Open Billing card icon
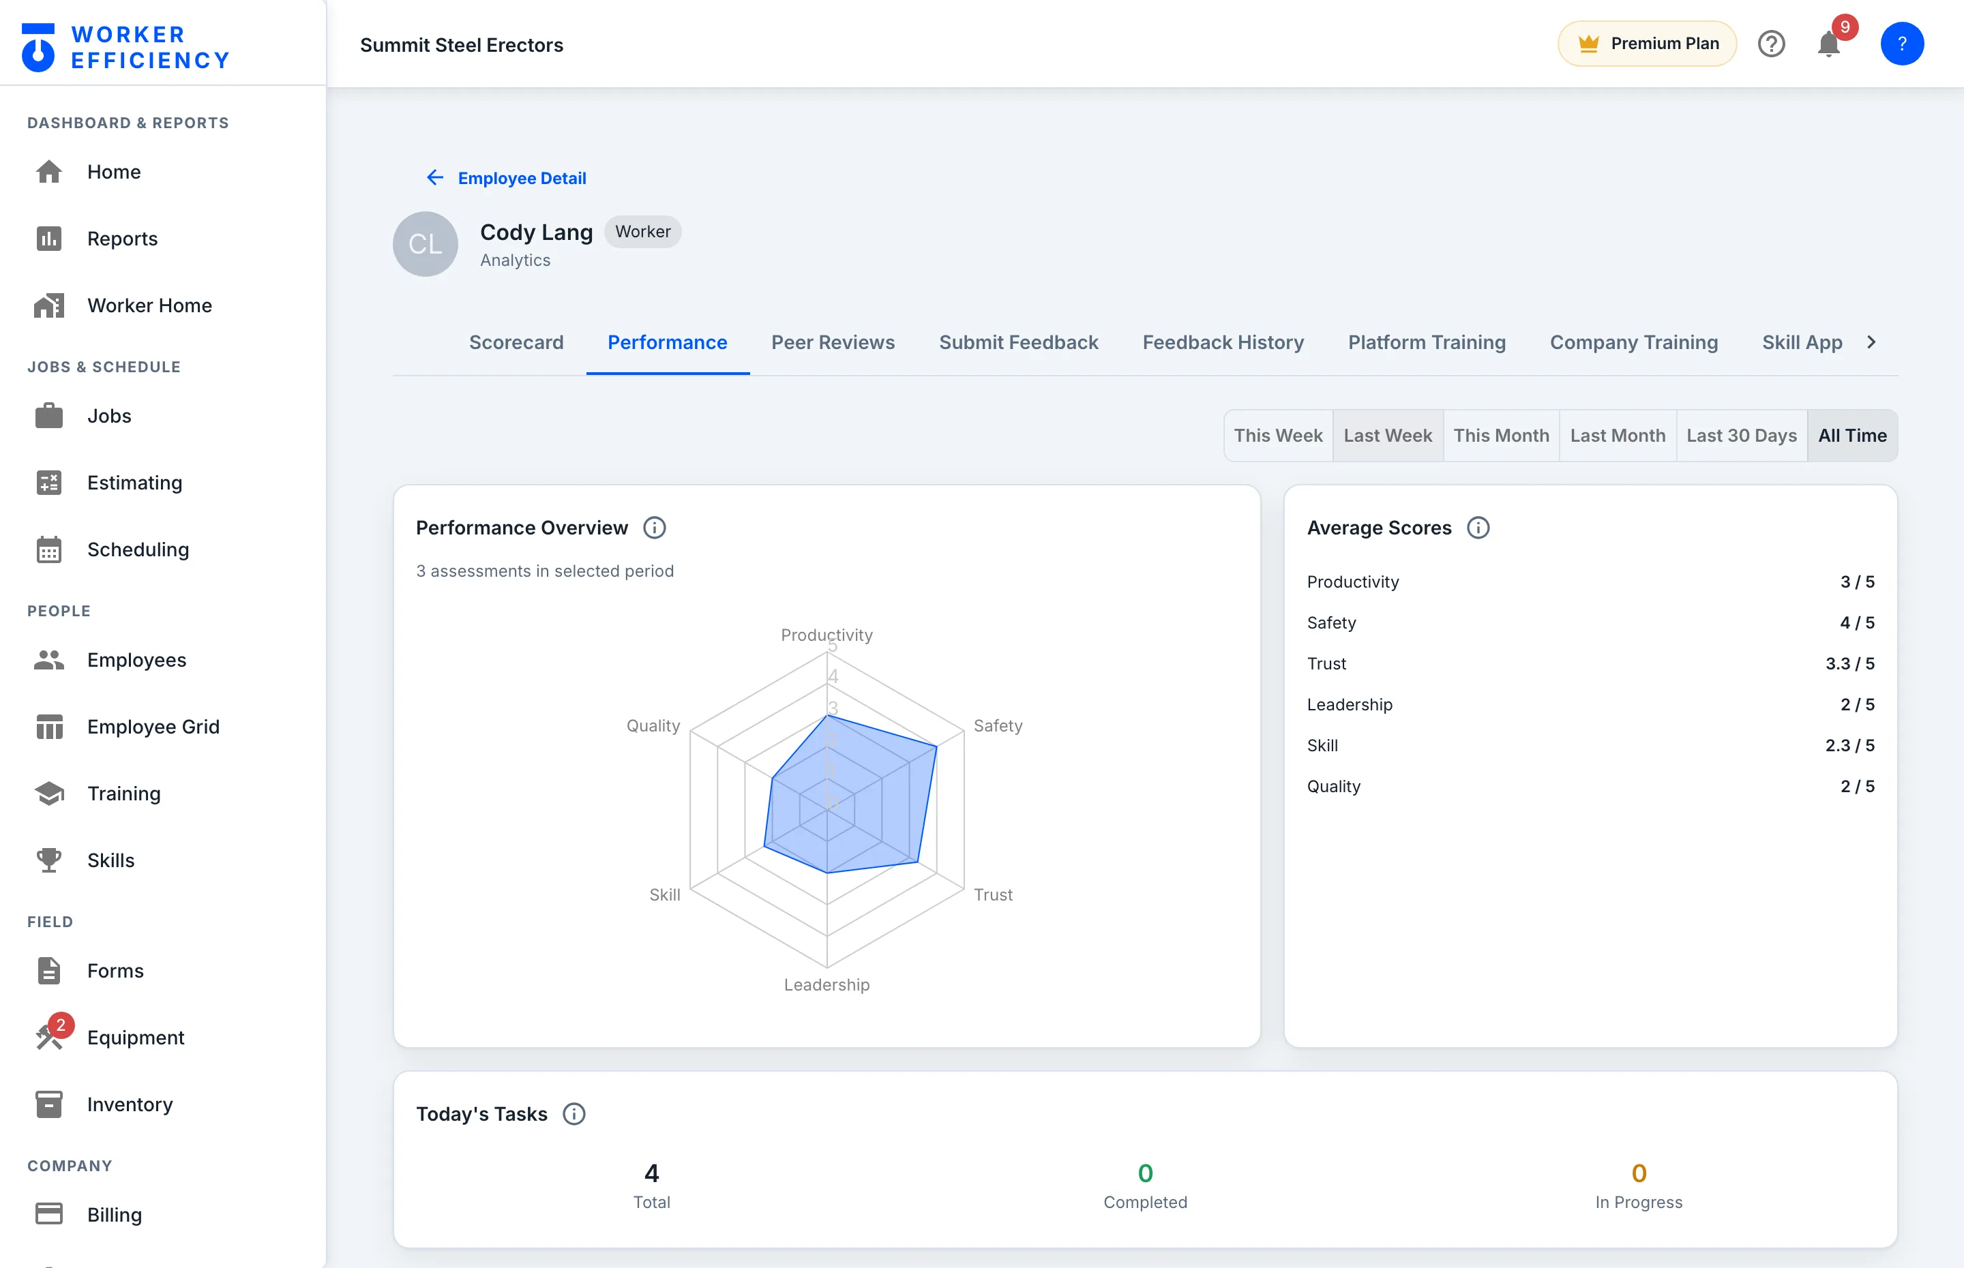1964x1268 pixels. 48,1213
